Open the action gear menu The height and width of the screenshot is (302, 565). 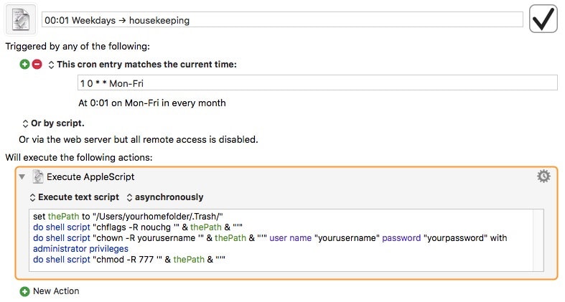coord(543,176)
